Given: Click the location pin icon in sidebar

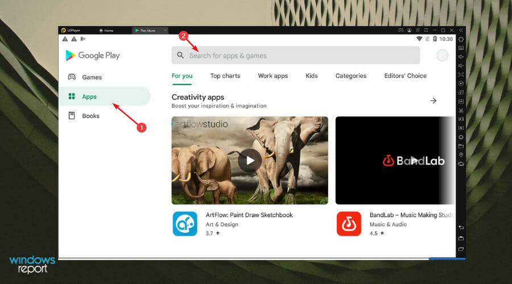Looking at the screenshot, I should point(461,155).
